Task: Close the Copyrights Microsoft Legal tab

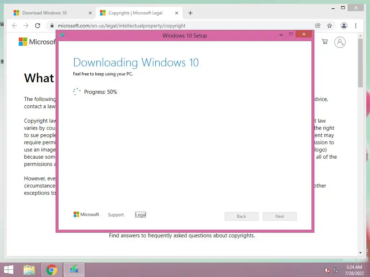Action: pyautogui.click(x=176, y=13)
